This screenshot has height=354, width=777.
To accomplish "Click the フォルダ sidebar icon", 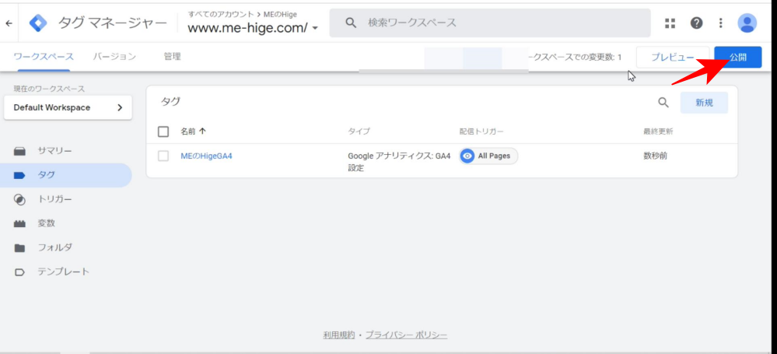I will pyautogui.click(x=19, y=248).
